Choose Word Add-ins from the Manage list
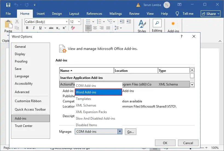 coord(98,92)
